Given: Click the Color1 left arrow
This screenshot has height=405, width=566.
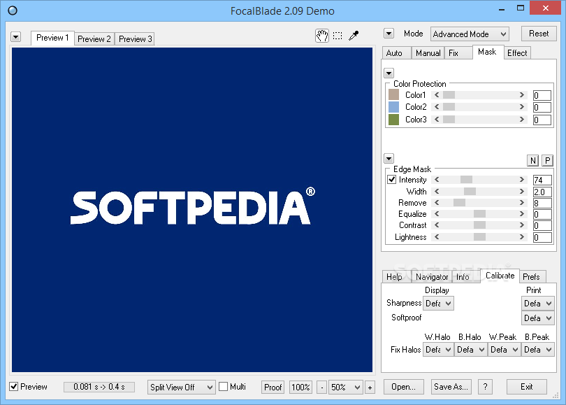Looking at the screenshot, I should point(437,95).
